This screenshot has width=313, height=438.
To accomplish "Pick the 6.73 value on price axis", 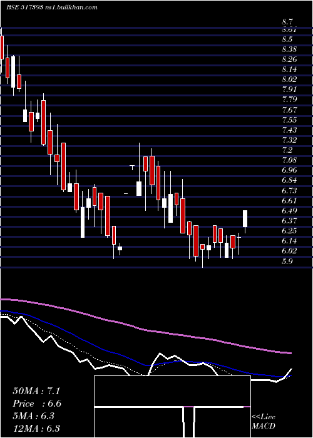I will coord(289,191).
